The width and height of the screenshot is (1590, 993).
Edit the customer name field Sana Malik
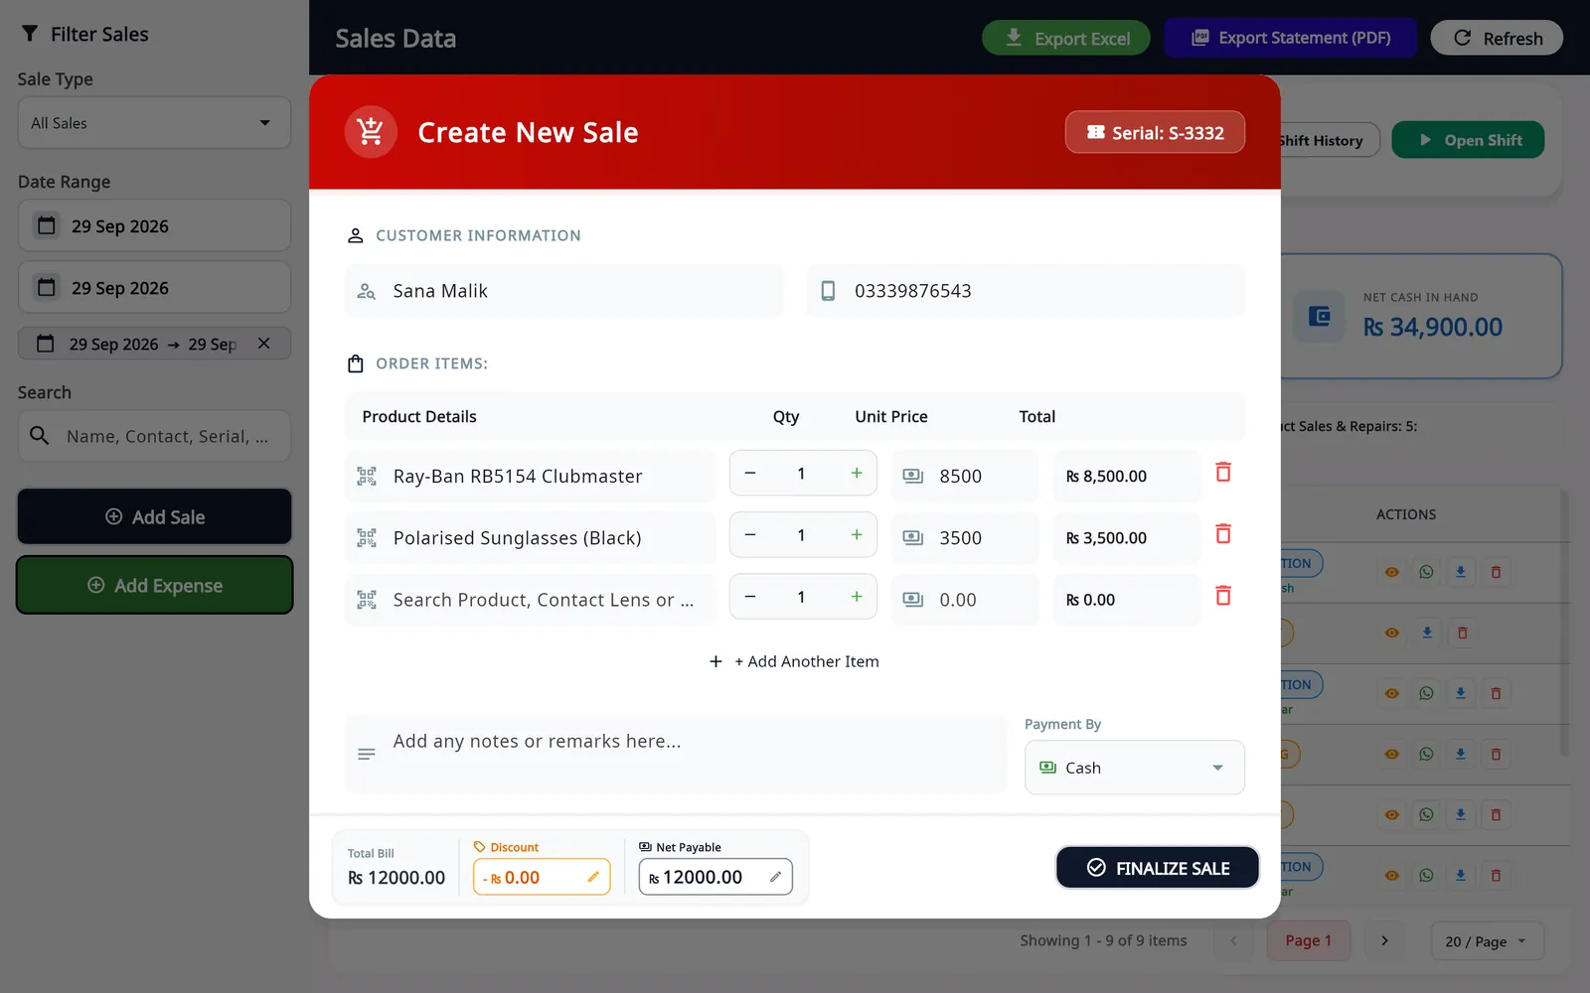click(x=564, y=291)
